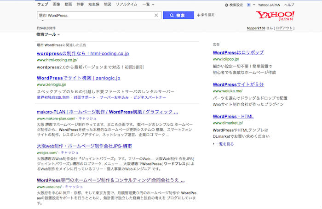This screenshot has height=209, width=322.
Task: Open 大阪web制作・ホームページ制作会社JPS-堺市 result
Action: 84,146
